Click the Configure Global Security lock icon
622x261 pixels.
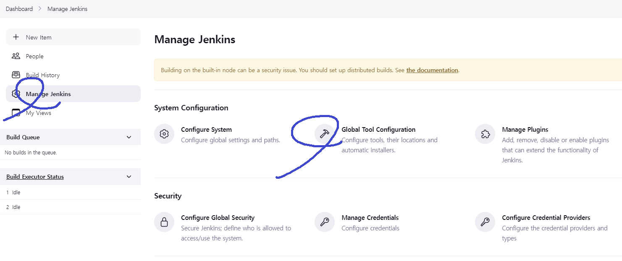164,222
